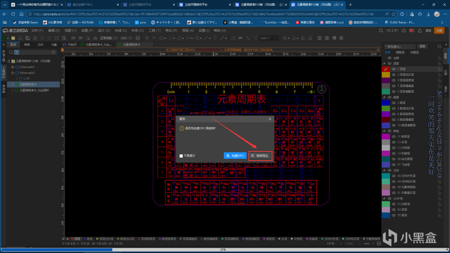Collapse the Schematic2 tree node
Viewport: 450px width, 253px height.
13,73
